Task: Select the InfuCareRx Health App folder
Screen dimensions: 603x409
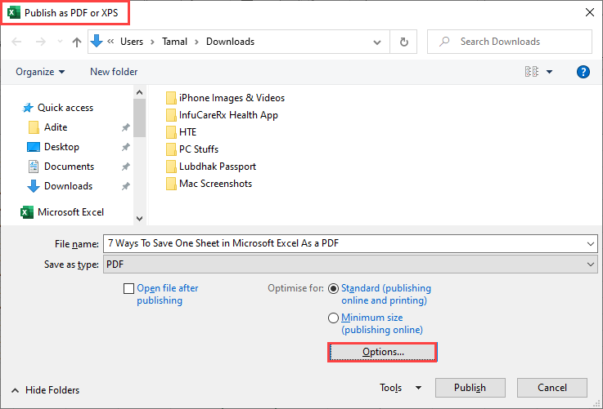Action: [222, 115]
